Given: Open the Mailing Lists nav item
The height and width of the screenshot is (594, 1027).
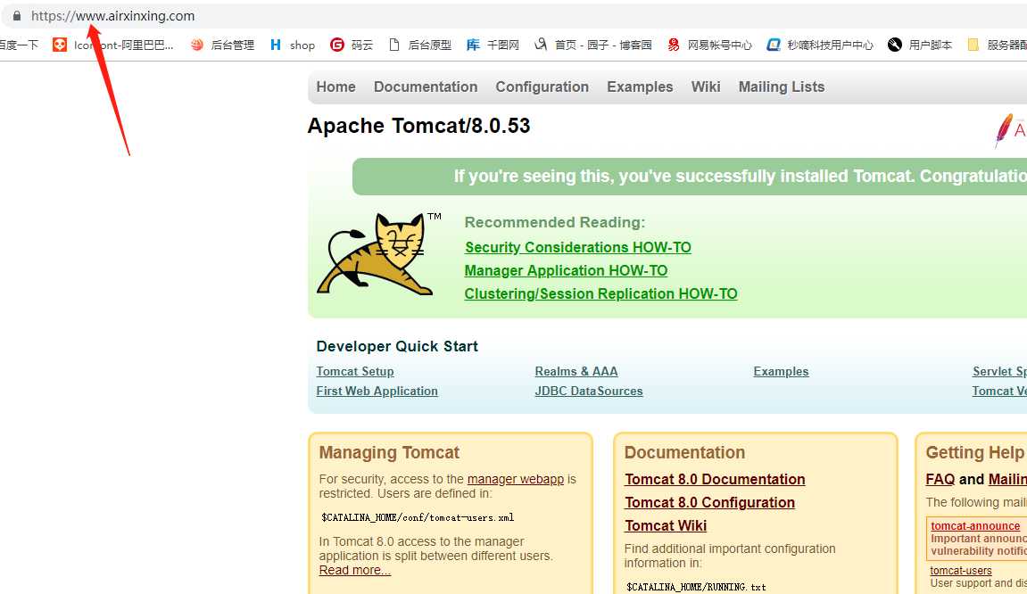Looking at the screenshot, I should 782,87.
